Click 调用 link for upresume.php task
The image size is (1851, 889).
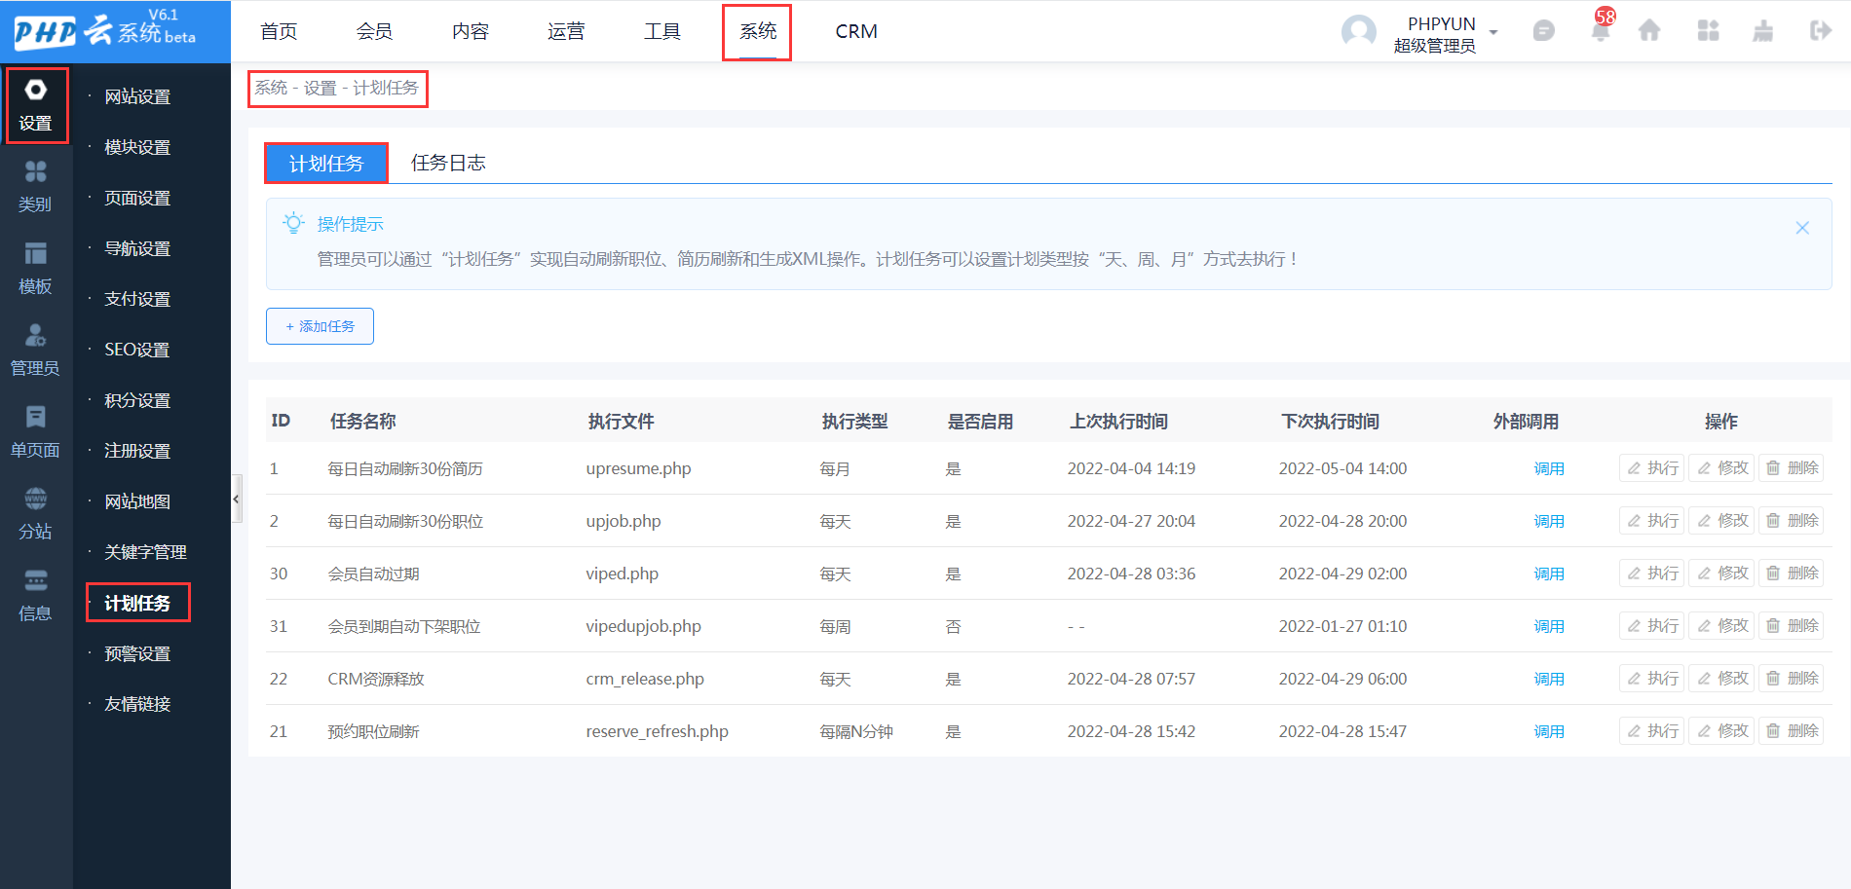(1549, 468)
